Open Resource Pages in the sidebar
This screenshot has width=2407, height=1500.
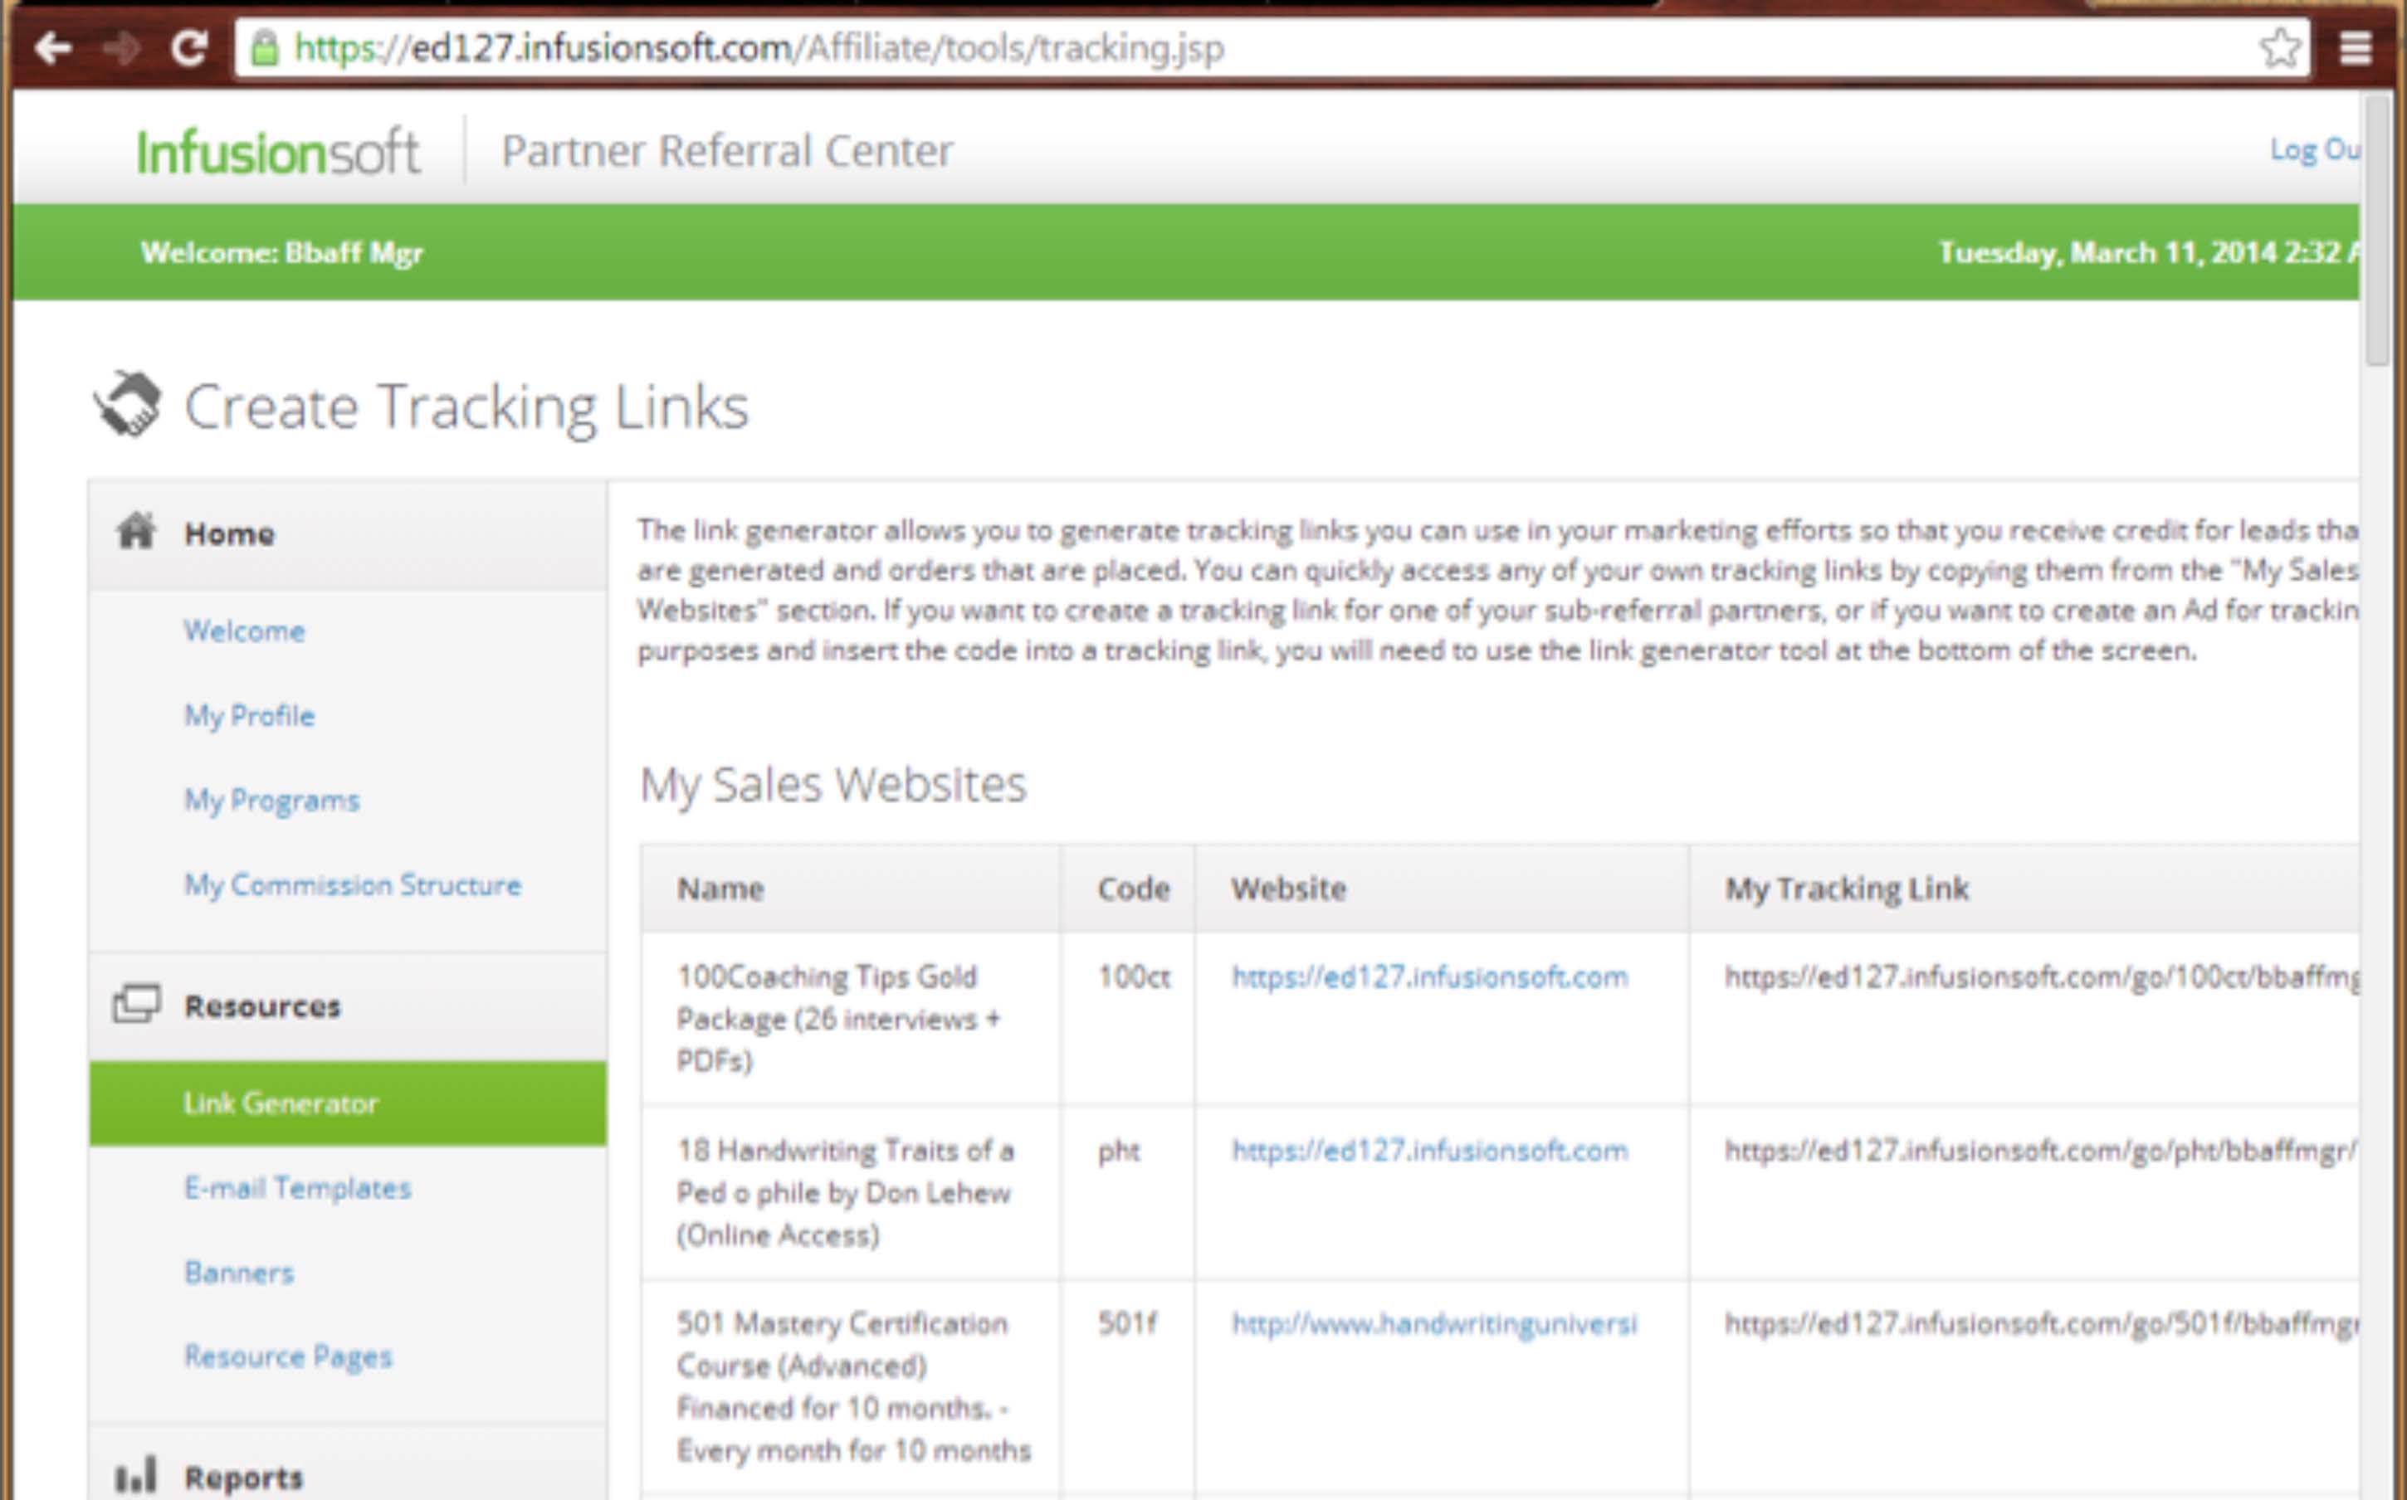coord(288,1356)
